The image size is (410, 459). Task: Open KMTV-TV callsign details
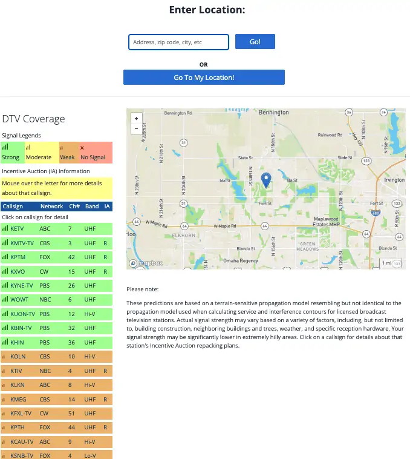(x=22, y=243)
